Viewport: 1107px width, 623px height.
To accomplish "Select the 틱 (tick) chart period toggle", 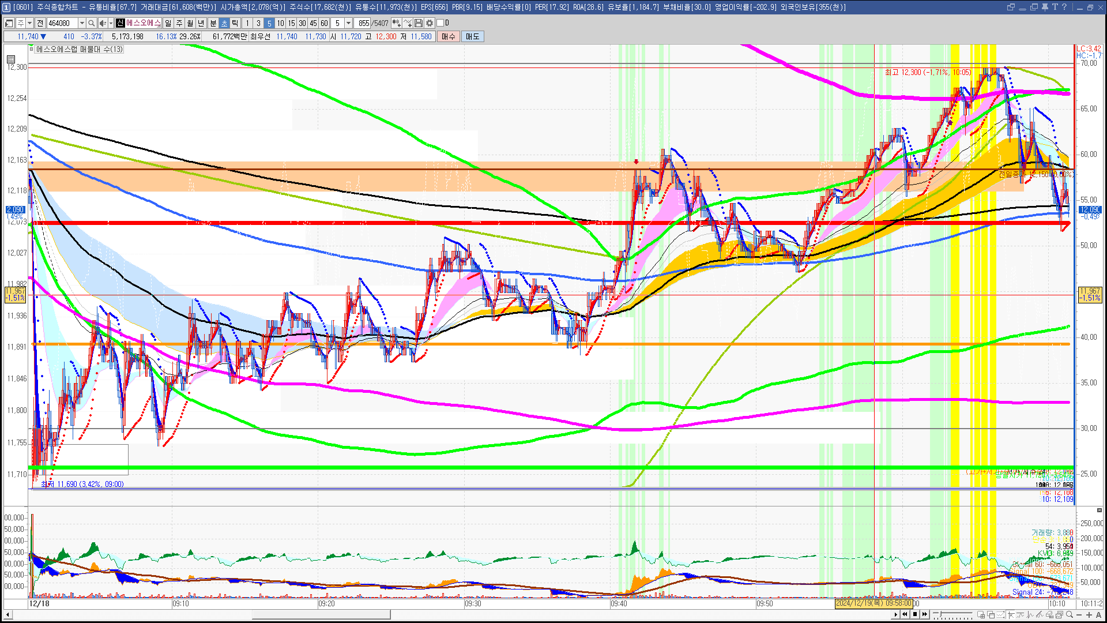I will click(235, 23).
